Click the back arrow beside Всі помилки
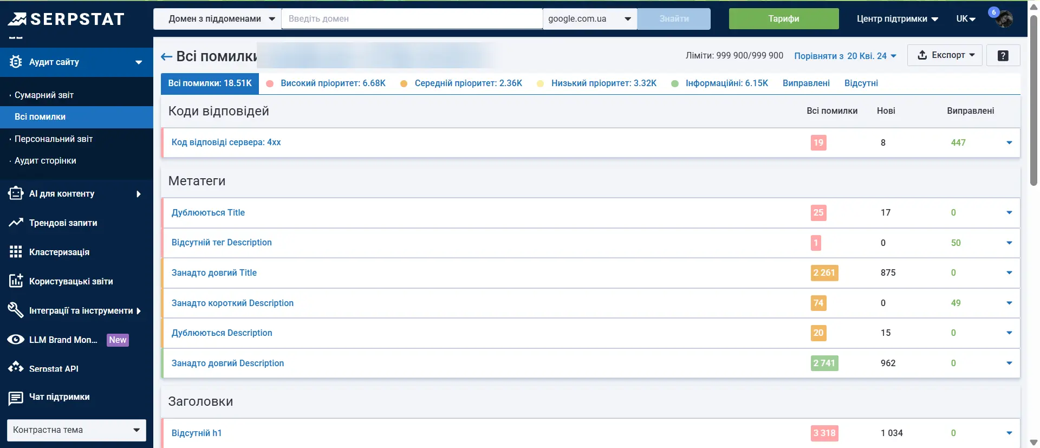 (166, 57)
